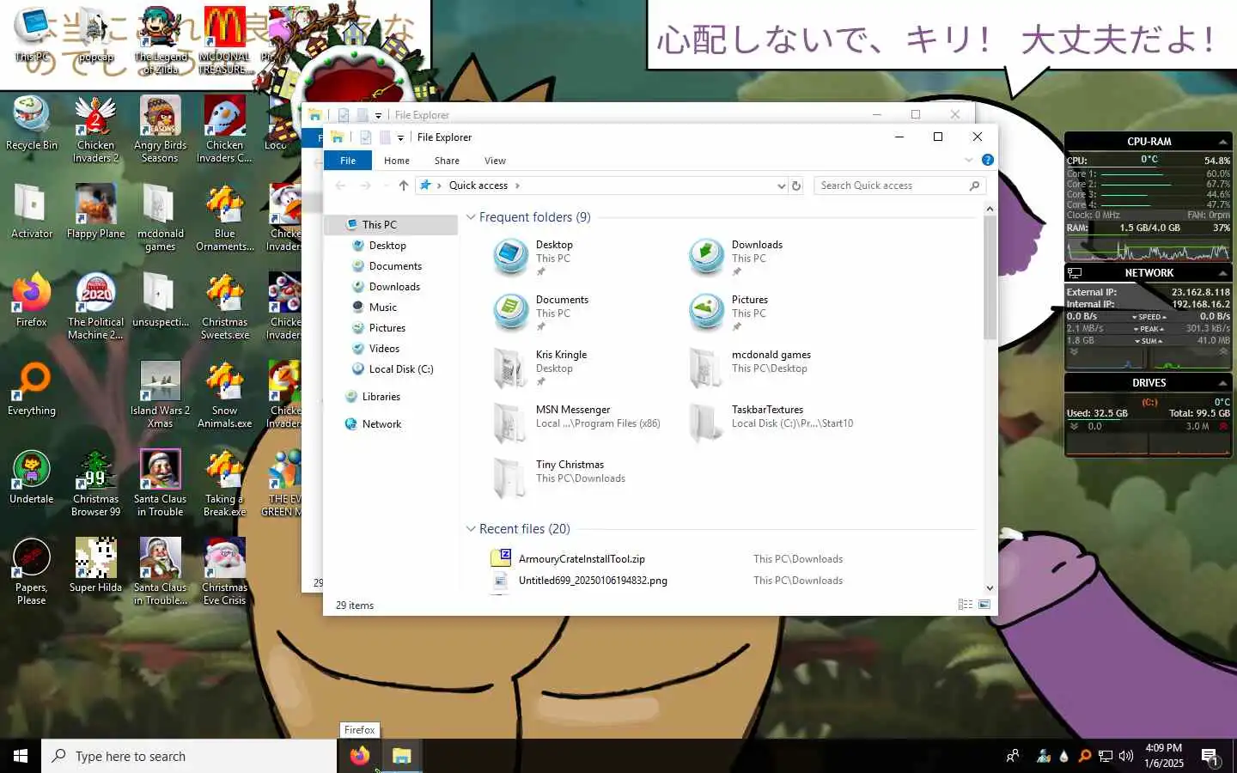Open the taskbar volume speaker icon
Screen dimensions: 1237x773
pyautogui.click(x=1126, y=756)
